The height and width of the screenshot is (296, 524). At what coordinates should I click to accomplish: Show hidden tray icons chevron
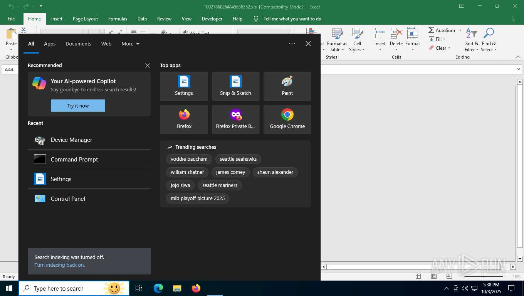coord(447,288)
